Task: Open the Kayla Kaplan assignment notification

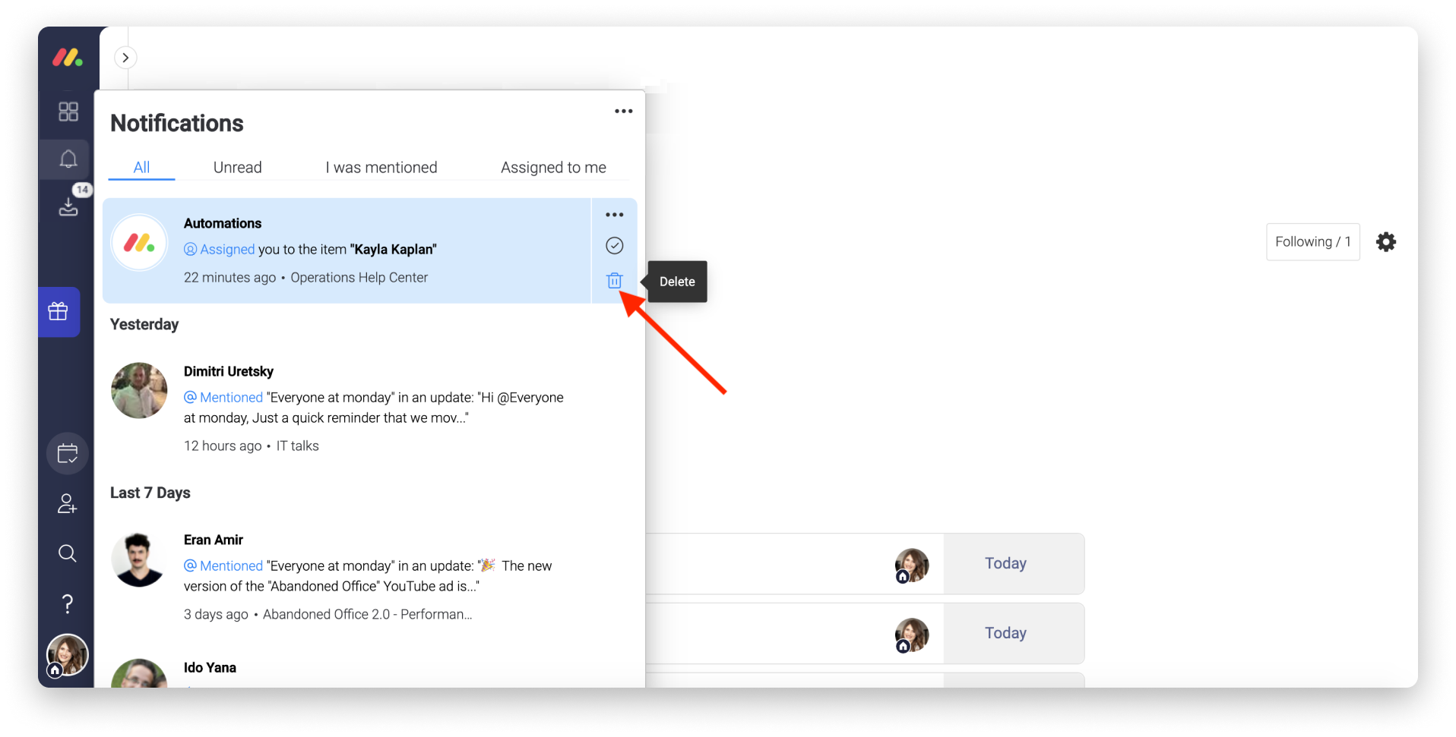Action: tap(347, 250)
